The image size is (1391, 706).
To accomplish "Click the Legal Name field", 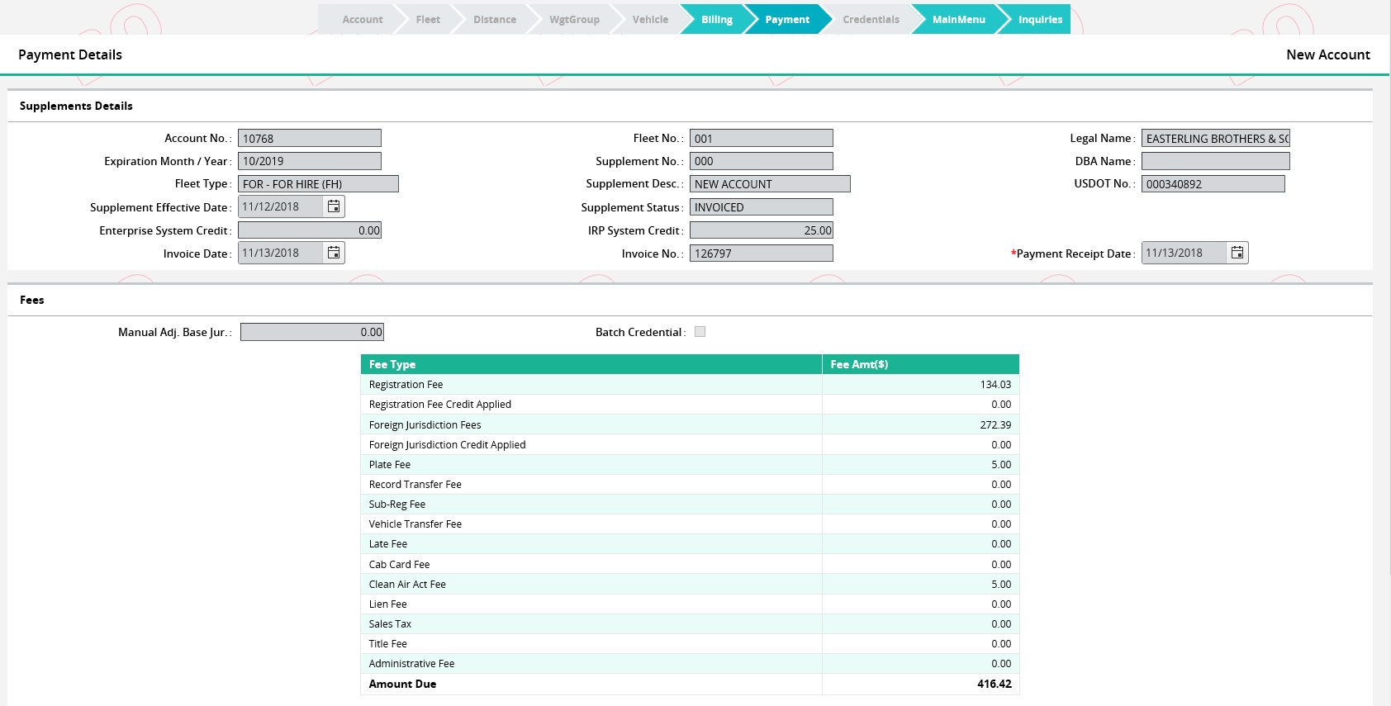I will click(1216, 138).
